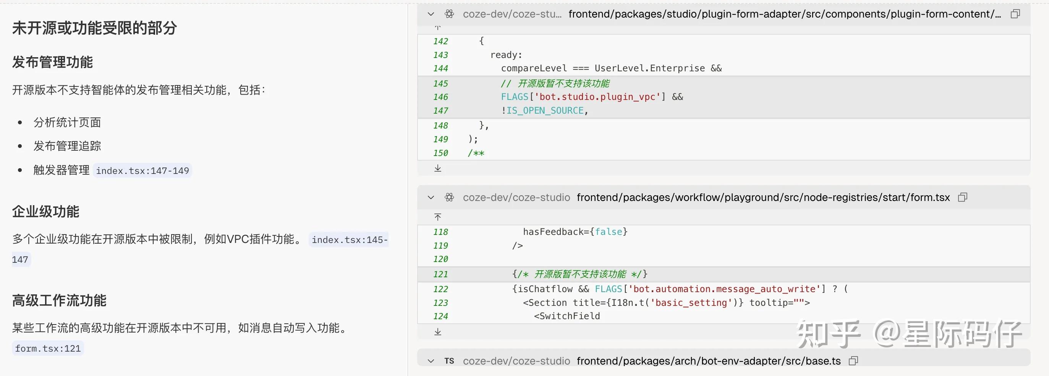The height and width of the screenshot is (376, 1049).
Task: Collapse the base.ts code block
Action: (431, 361)
